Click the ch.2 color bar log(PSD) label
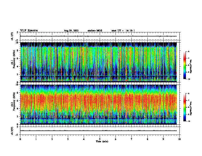 coord(191,109)
